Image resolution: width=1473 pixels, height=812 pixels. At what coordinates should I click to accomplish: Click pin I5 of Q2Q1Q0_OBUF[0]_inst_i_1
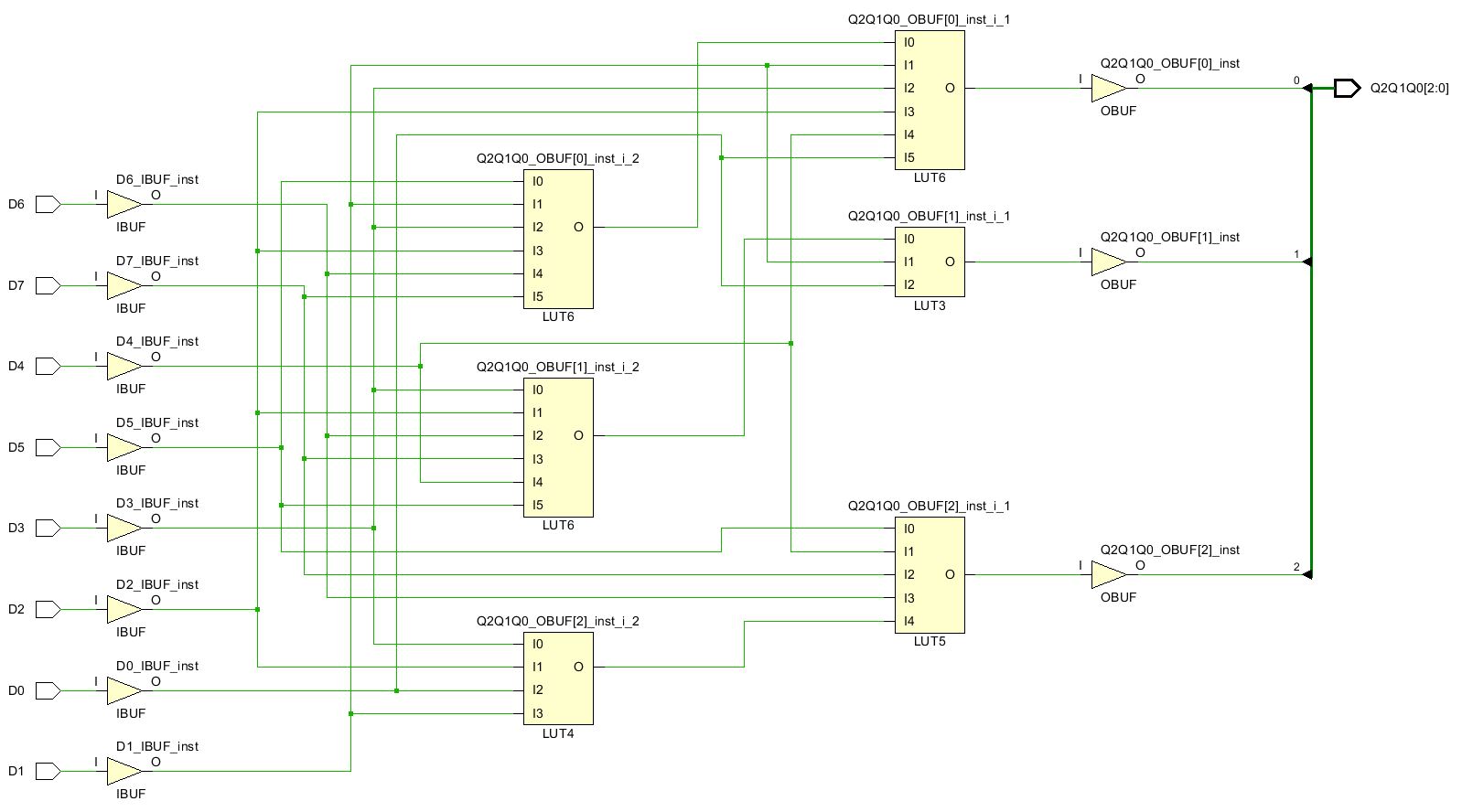[x=909, y=157]
